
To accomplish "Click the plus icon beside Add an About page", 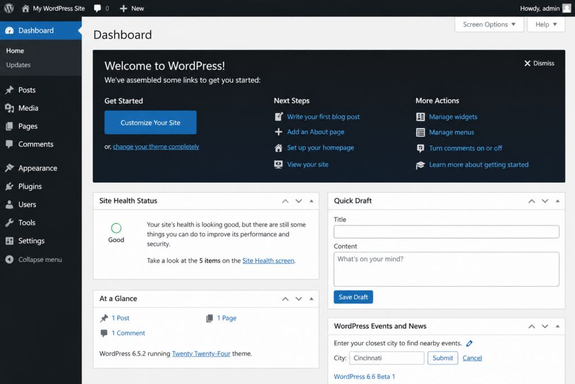I will coord(279,132).
